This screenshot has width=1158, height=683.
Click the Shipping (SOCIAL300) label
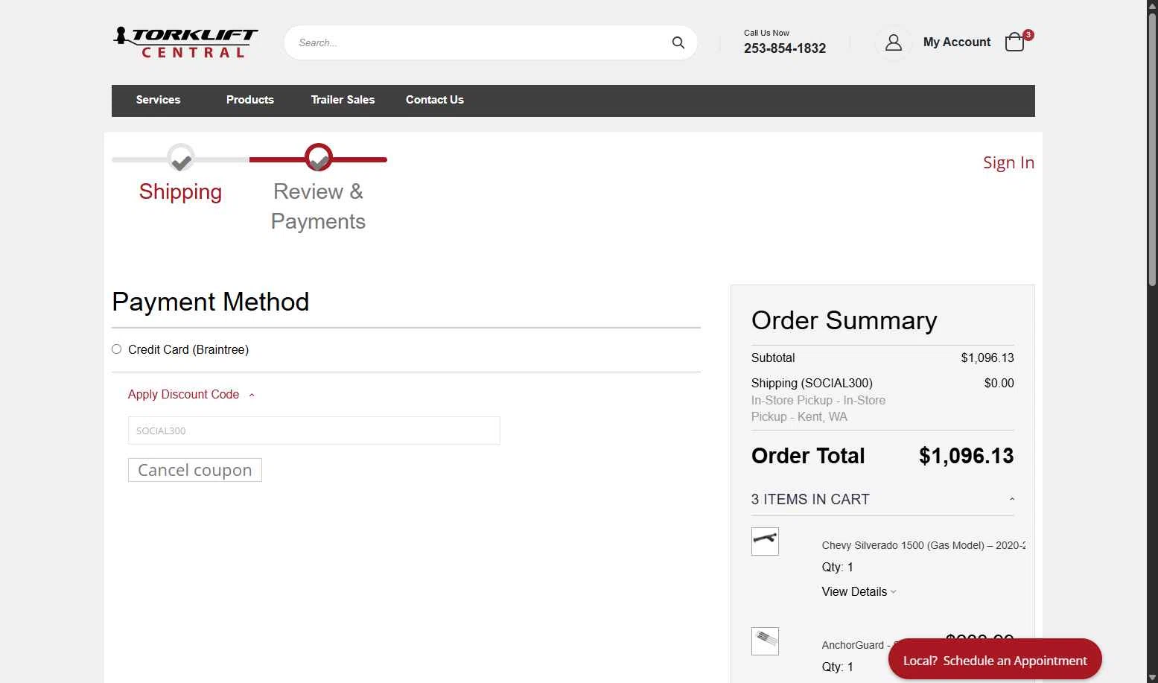pyautogui.click(x=812, y=383)
